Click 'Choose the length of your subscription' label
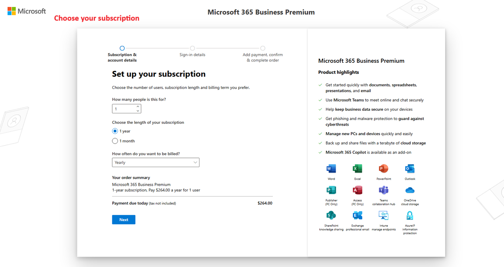This screenshot has width=504, height=267. [x=148, y=122]
